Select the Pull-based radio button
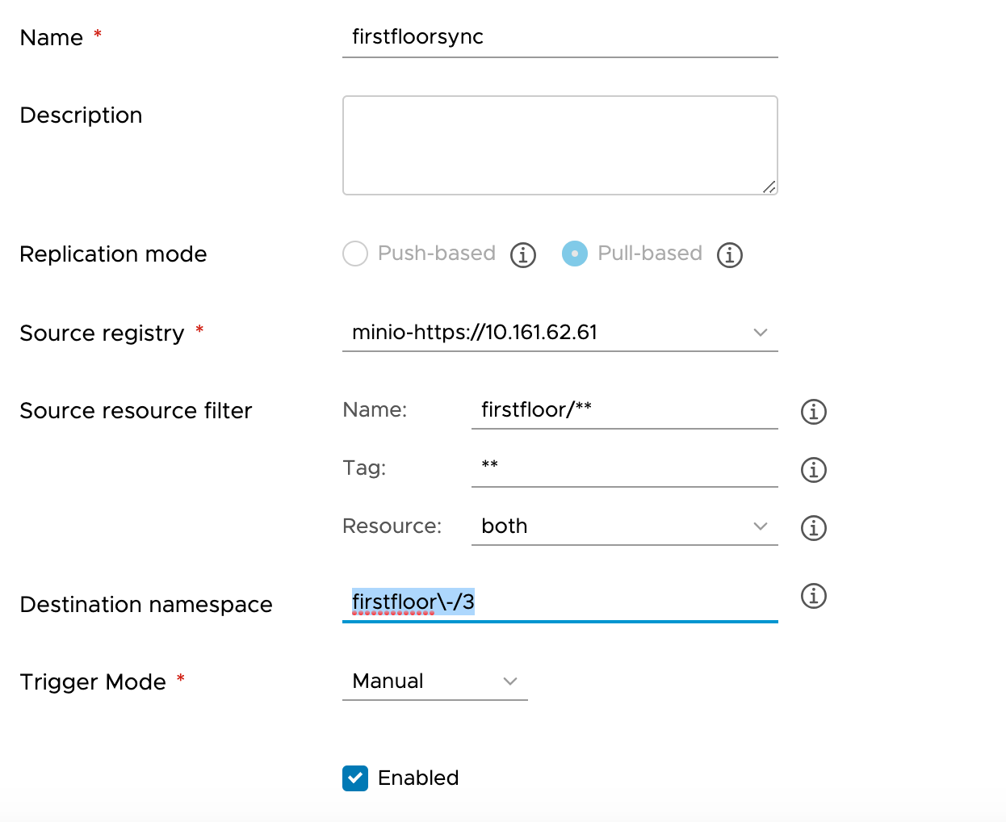1006x822 pixels. (x=575, y=254)
